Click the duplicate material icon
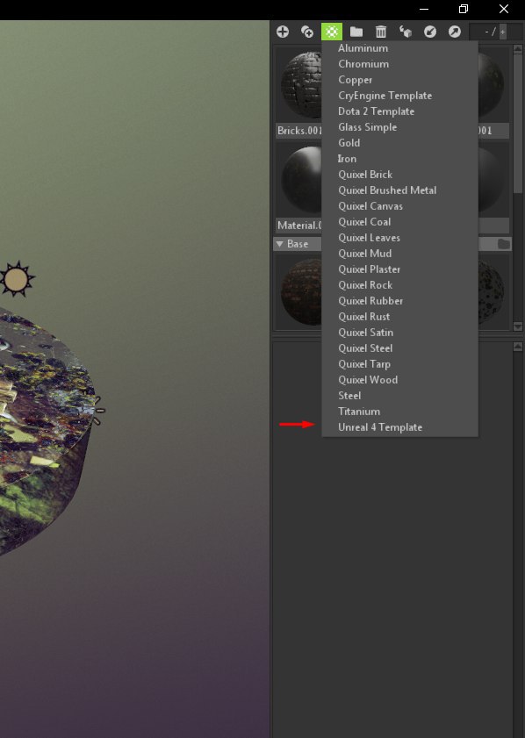 (307, 32)
